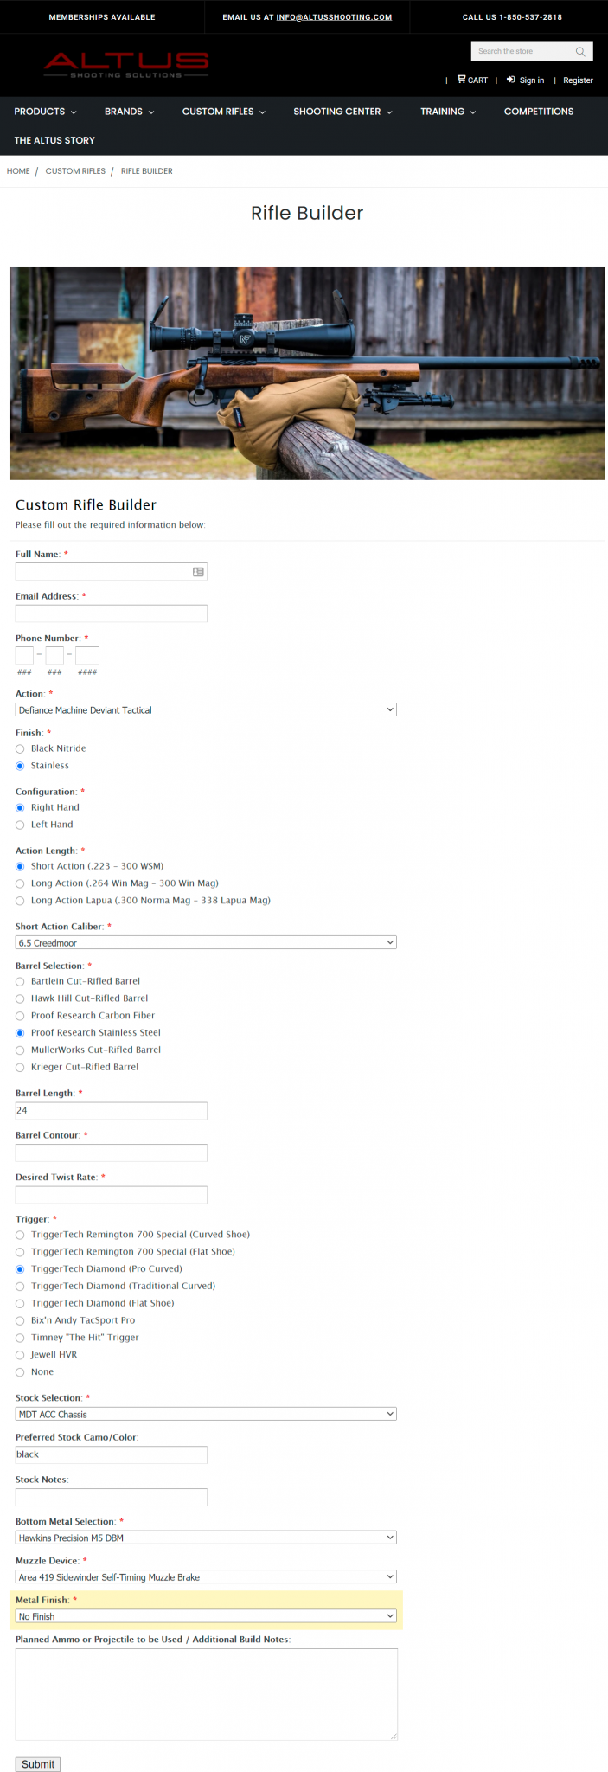Image resolution: width=608 pixels, height=1772 pixels.
Task: Select Hawk Hill Cut-Rifled Barrel
Action: (20, 999)
